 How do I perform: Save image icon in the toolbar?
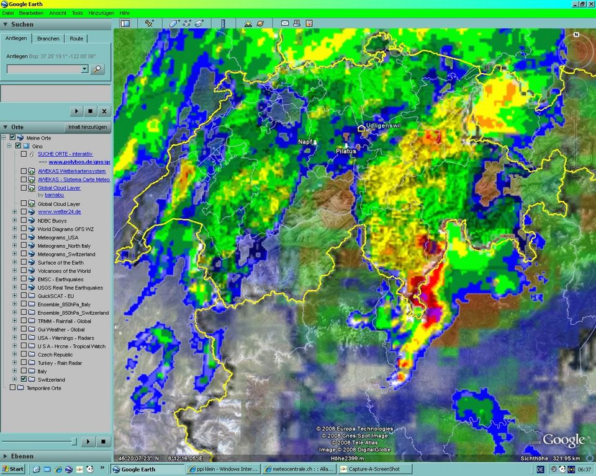click(309, 24)
